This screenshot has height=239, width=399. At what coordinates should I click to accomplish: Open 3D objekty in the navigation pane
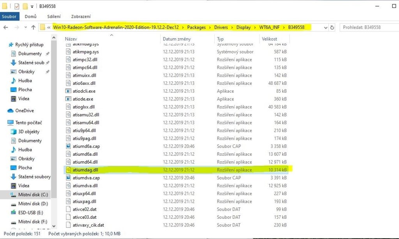28,132
